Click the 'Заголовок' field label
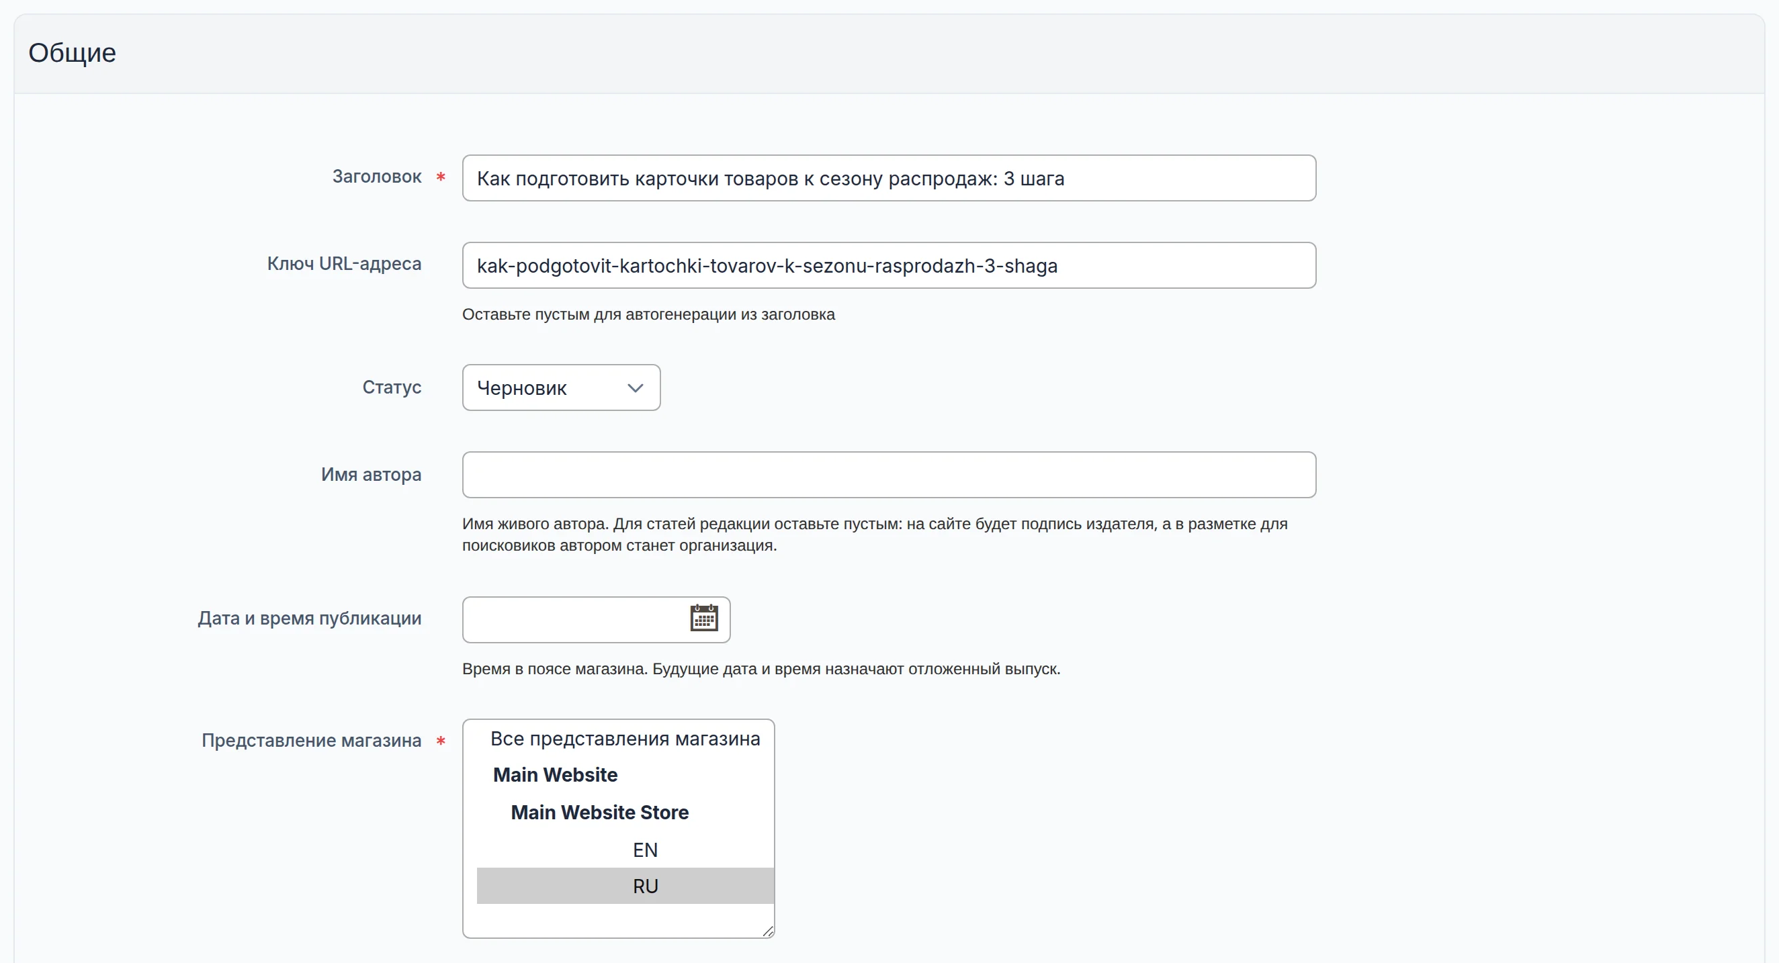1779x963 pixels. click(376, 177)
